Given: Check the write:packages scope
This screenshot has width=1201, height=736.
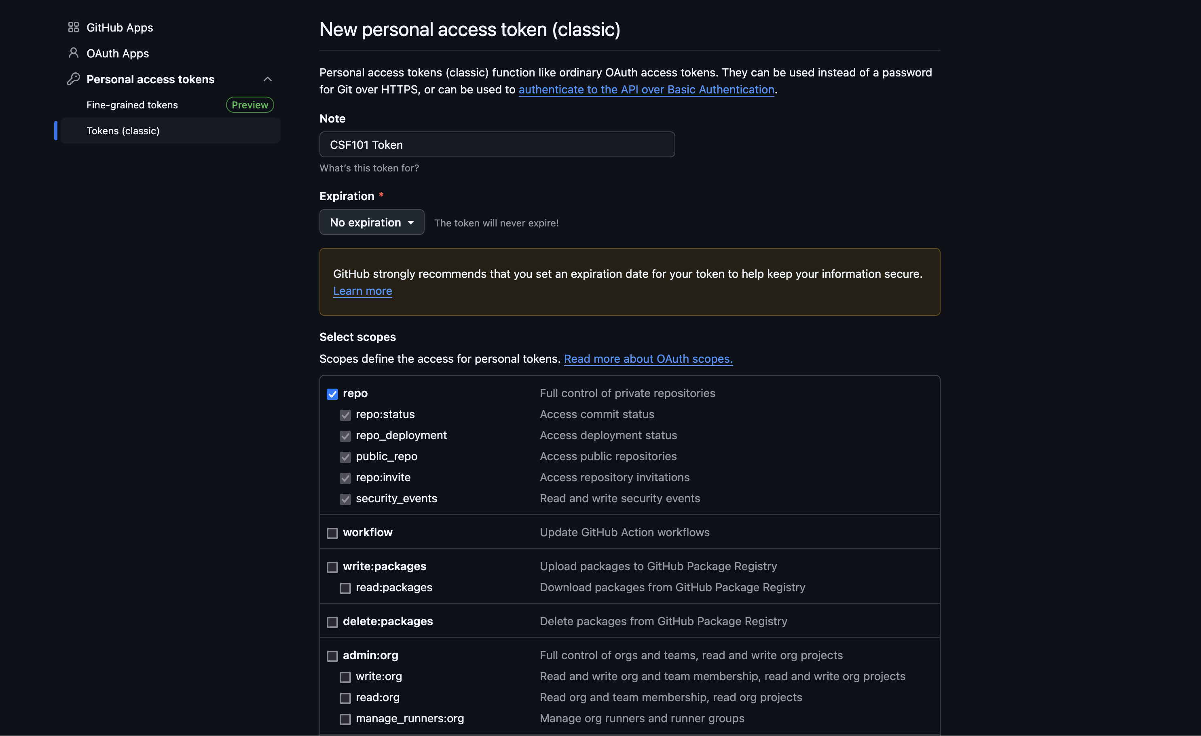Looking at the screenshot, I should pos(332,567).
